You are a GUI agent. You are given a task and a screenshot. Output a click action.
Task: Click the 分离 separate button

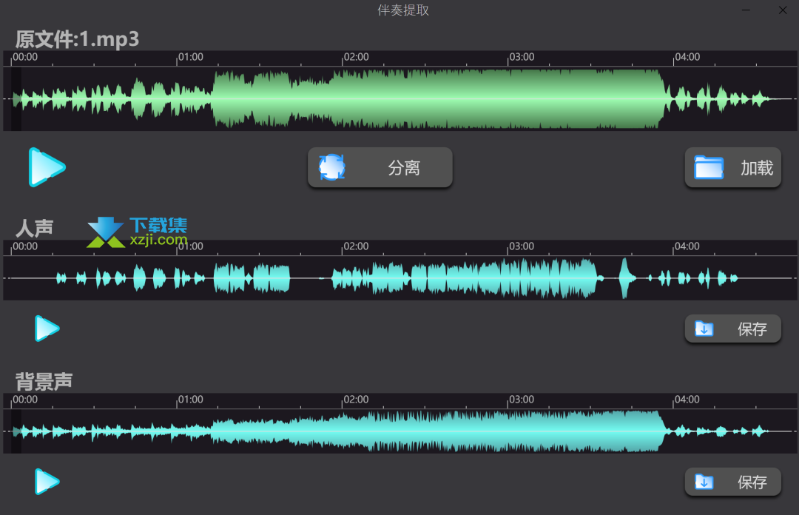tap(380, 168)
